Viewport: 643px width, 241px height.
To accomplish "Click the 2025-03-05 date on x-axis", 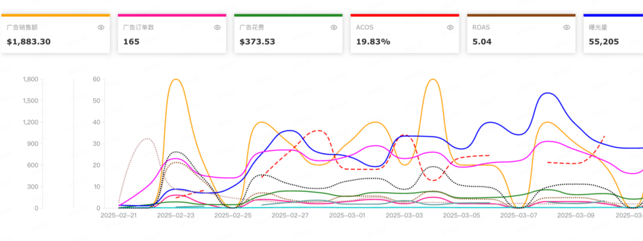I will point(463,215).
